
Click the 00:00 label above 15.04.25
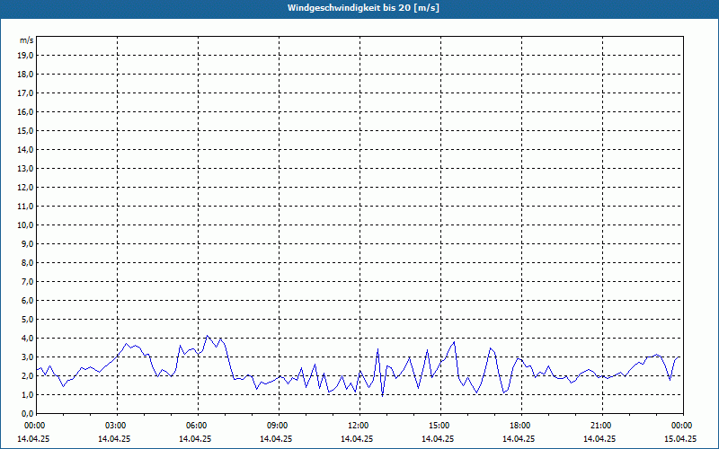point(683,426)
